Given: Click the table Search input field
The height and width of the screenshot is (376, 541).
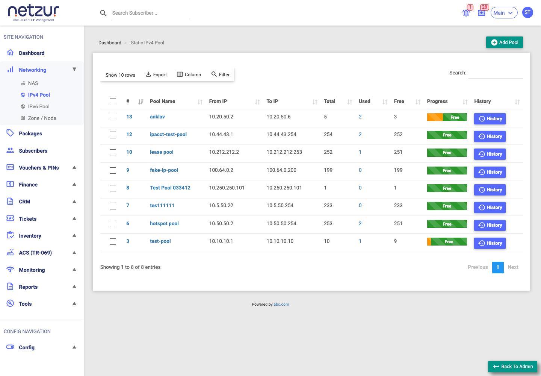Looking at the screenshot, I should coord(496,73).
